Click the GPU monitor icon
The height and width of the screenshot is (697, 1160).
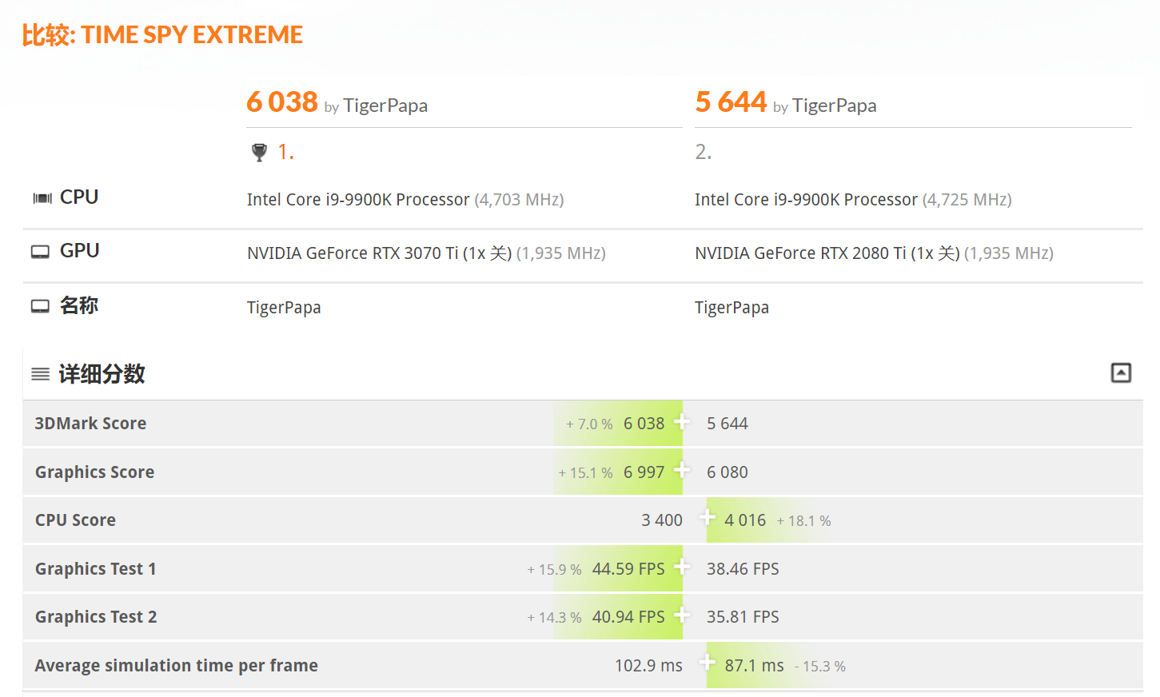40,252
